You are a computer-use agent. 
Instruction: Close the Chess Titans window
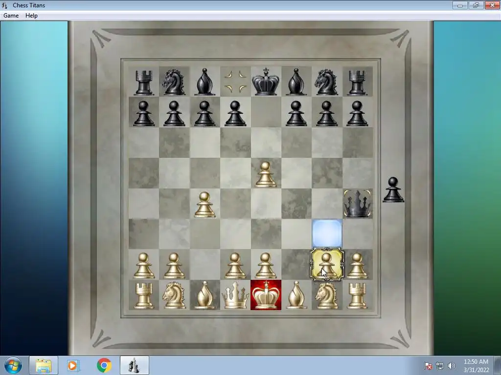click(492, 5)
